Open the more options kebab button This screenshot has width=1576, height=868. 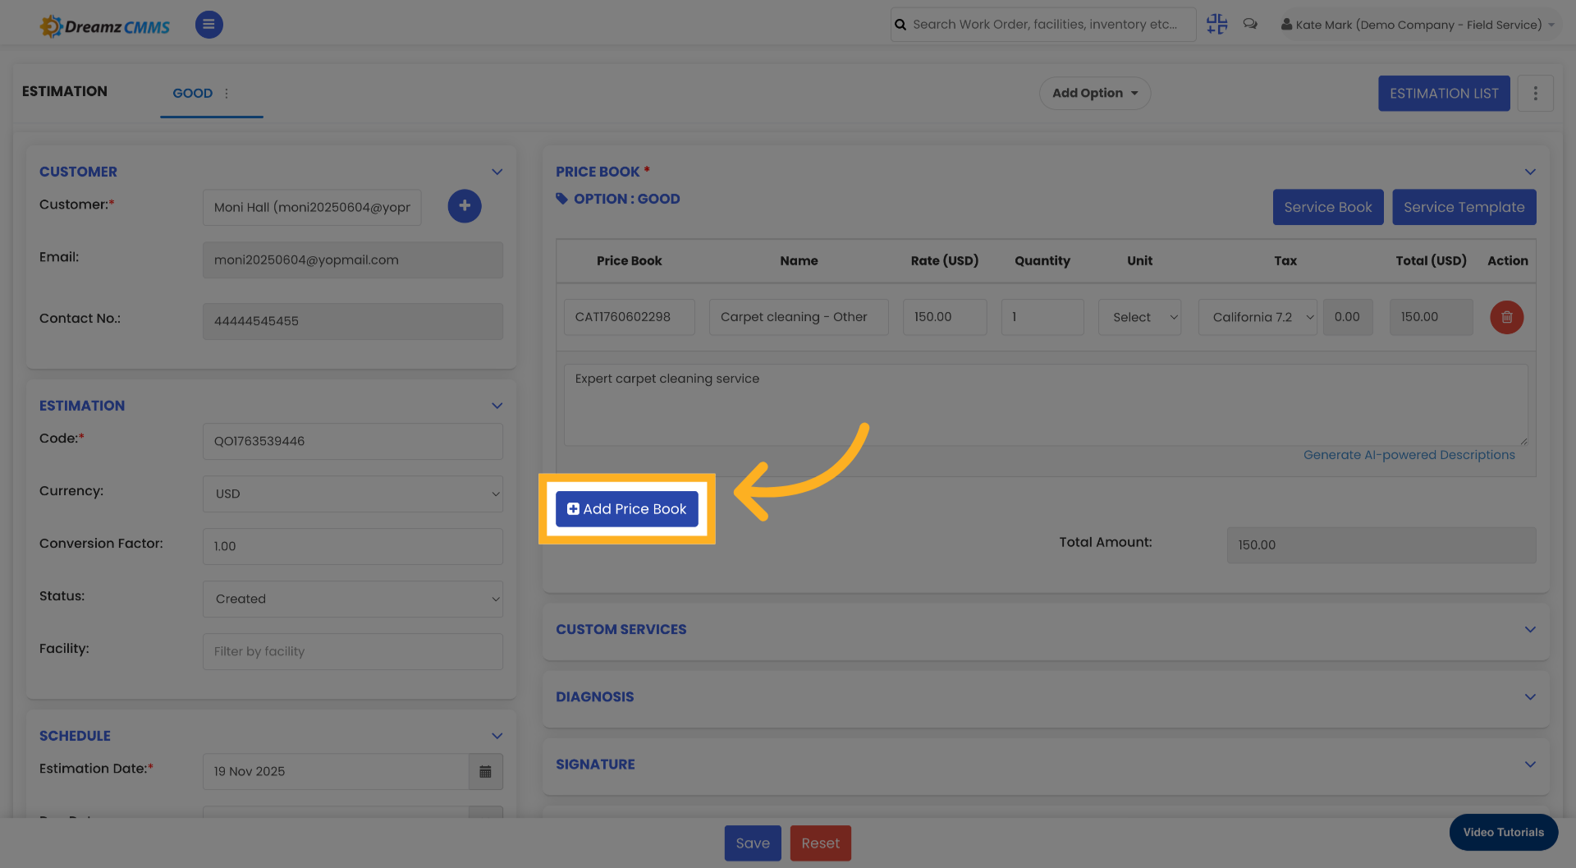1535,94
